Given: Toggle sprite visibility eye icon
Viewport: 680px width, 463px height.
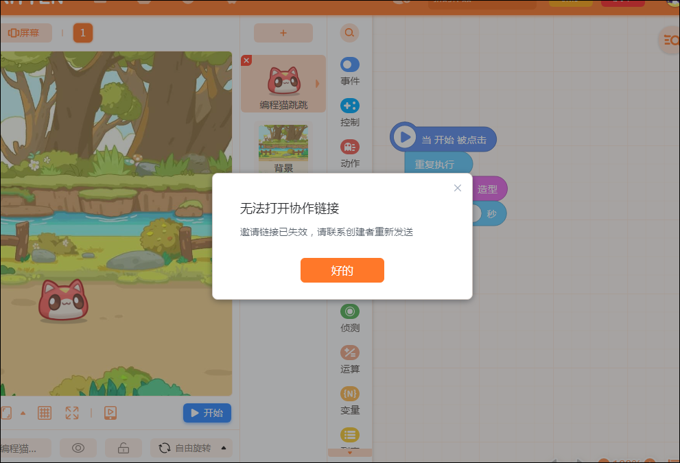Looking at the screenshot, I should (x=78, y=448).
